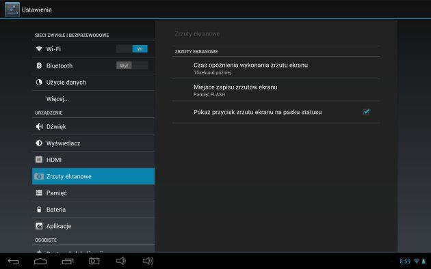Click the Użycie danych data usage icon
The height and width of the screenshot is (269, 431).
[x=39, y=82]
